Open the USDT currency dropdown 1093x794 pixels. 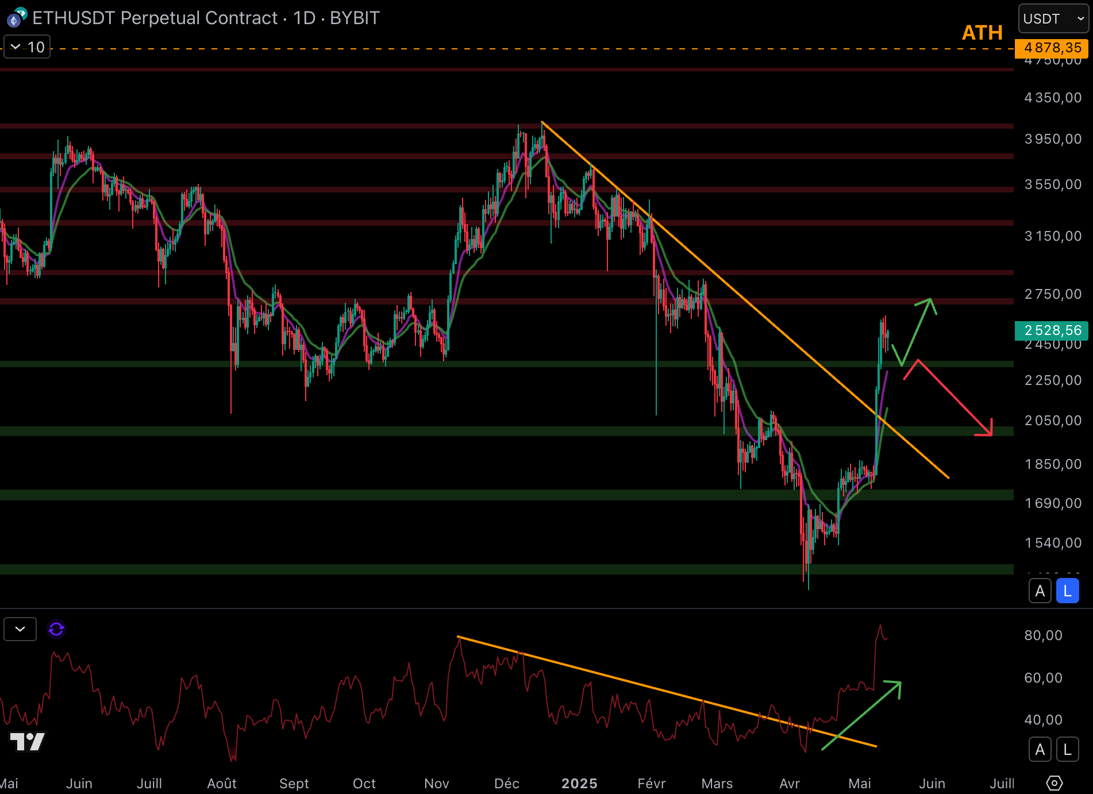coord(1053,18)
